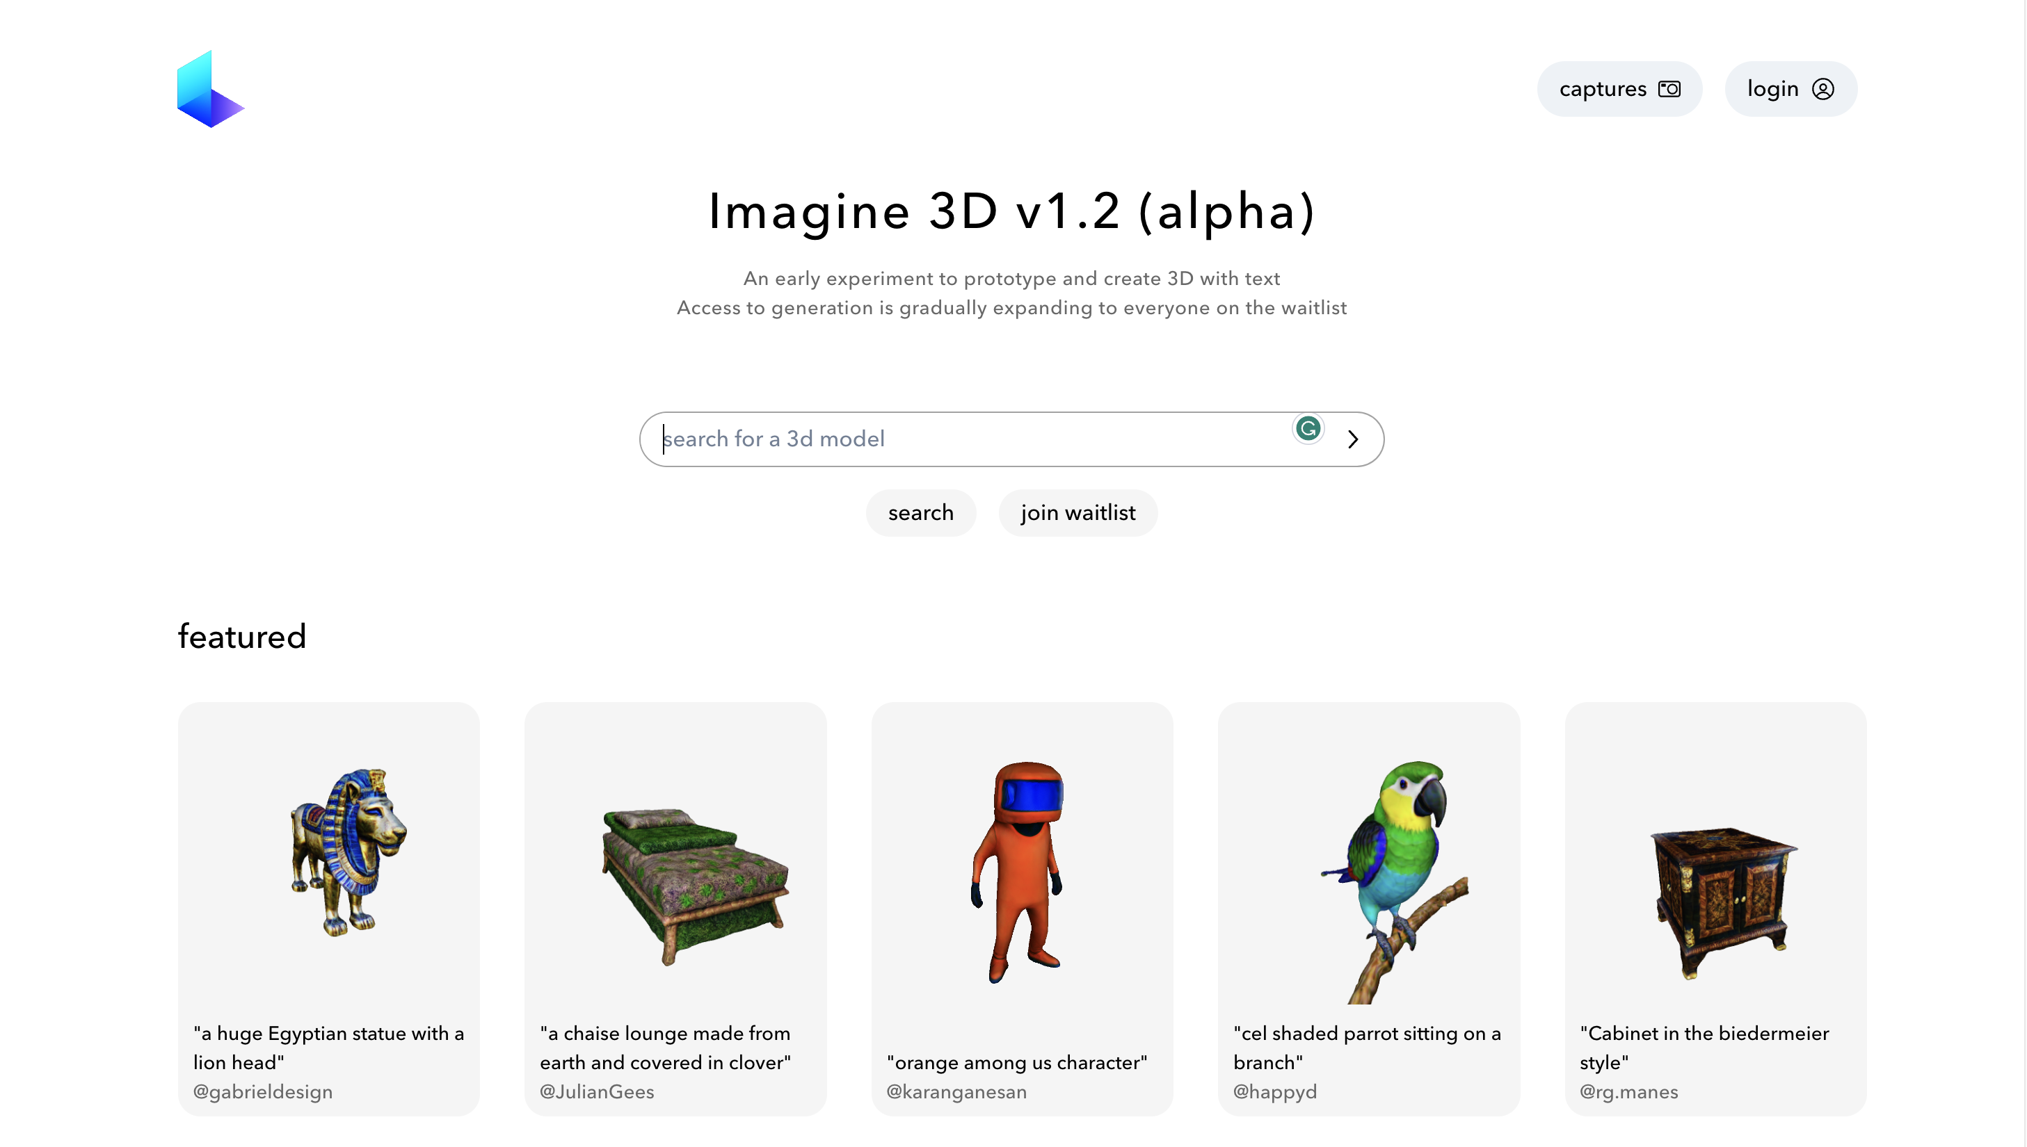Screen dimensions: 2027x1147
Task: Click the @happyd username label
Action: [1274, 1091]
